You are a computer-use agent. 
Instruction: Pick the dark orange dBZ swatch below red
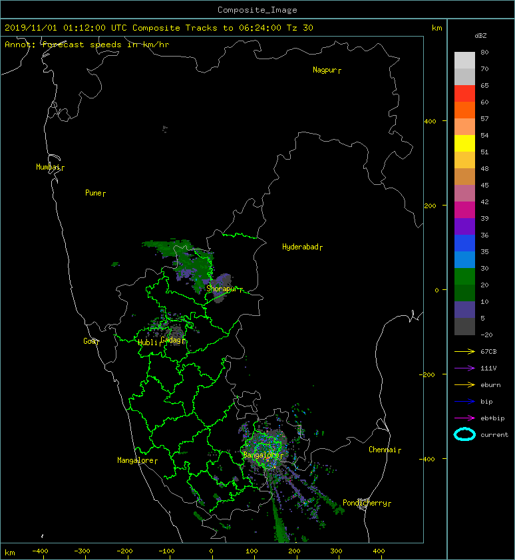click(464, 110)
